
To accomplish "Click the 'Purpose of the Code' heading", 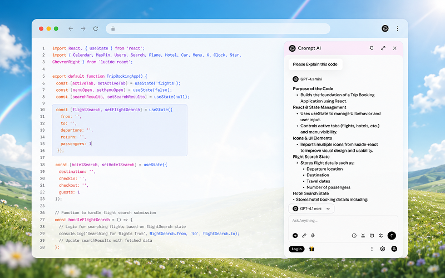I will tap(313, 89).
